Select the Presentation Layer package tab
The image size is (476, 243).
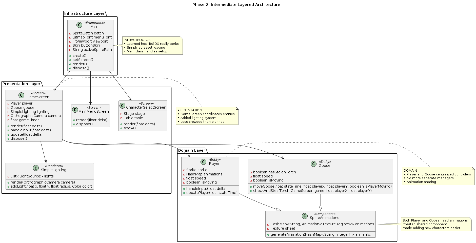coord(22,84)
